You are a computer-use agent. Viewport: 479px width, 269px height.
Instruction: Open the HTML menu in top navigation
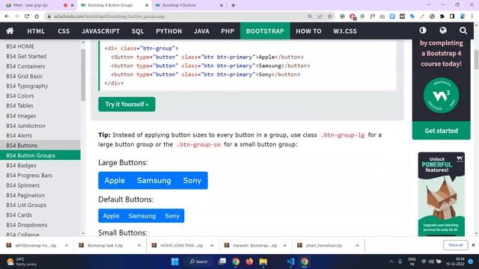click(x=36, y=31)
